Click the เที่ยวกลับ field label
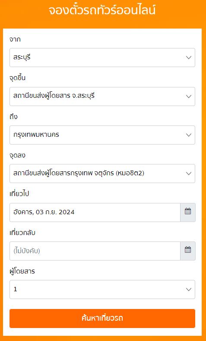 pos(22,233)
